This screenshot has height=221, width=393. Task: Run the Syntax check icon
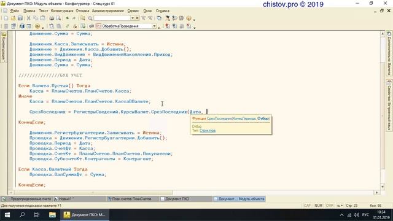point(82,26)
